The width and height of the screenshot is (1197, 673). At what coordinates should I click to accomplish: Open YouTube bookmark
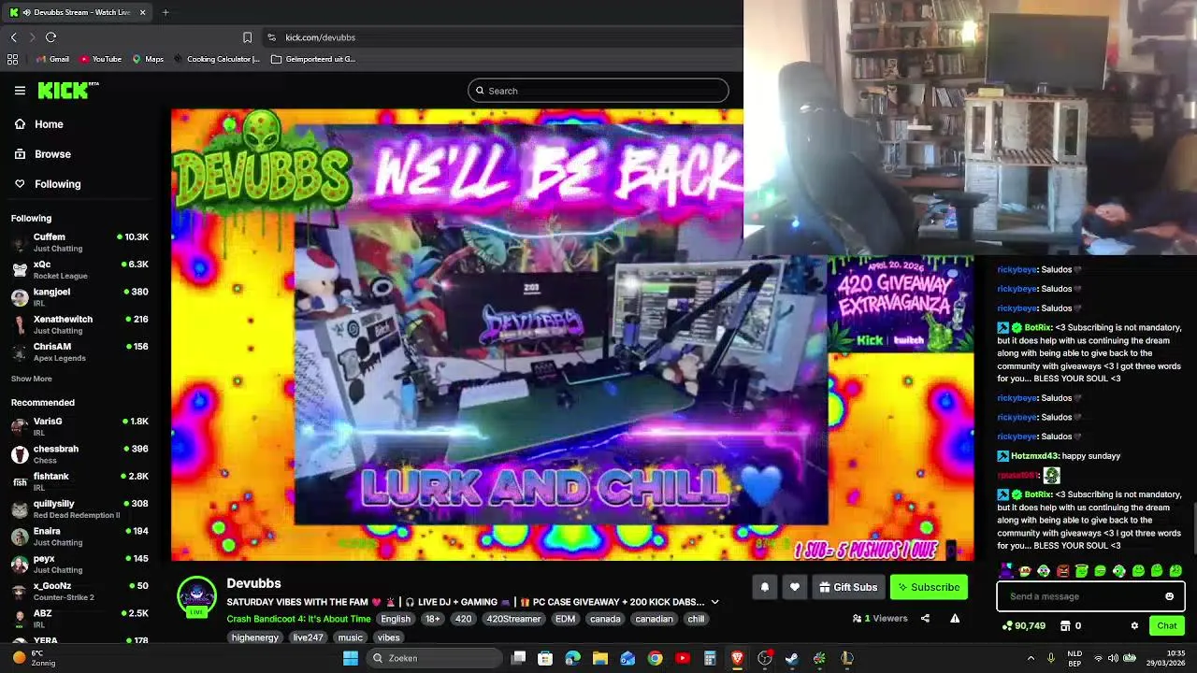pos(100,59)
